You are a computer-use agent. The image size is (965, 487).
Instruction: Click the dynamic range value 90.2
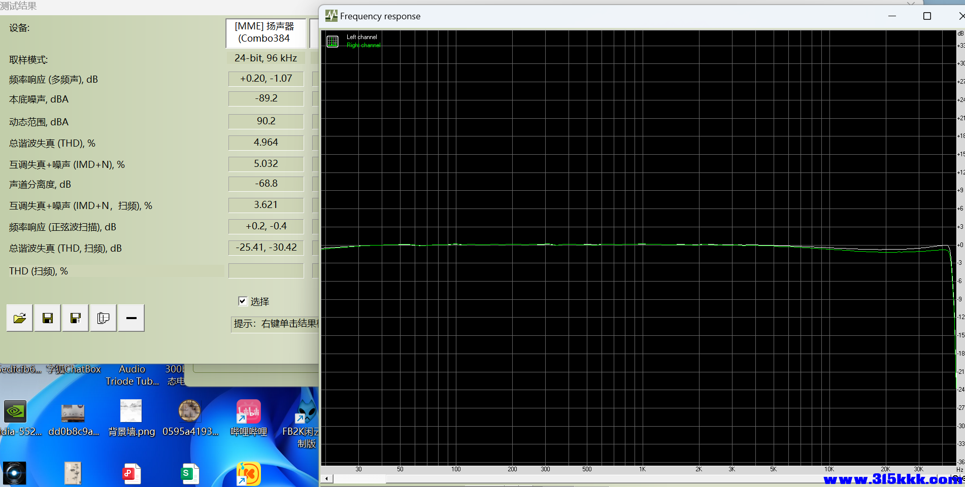point(266,121)
